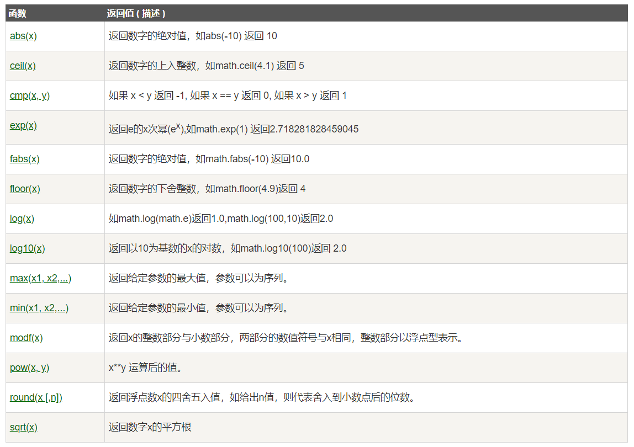Image resolution: width=634 pixels, height=447 pixels.
Task: Open the round(x [,n]) function link
Action: click(36, 398)
